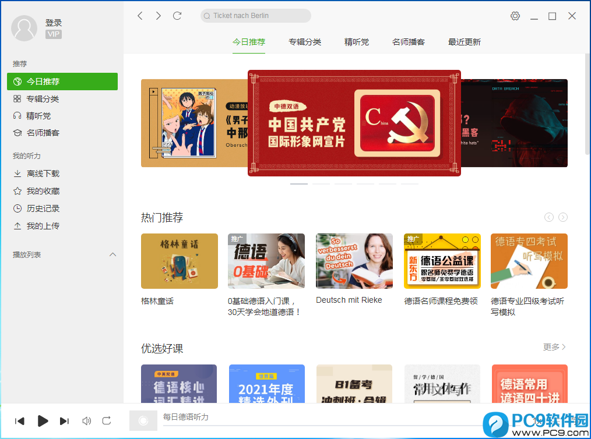
Task: Go back with the left arrow icon
Action: click(x=140, y=16)
